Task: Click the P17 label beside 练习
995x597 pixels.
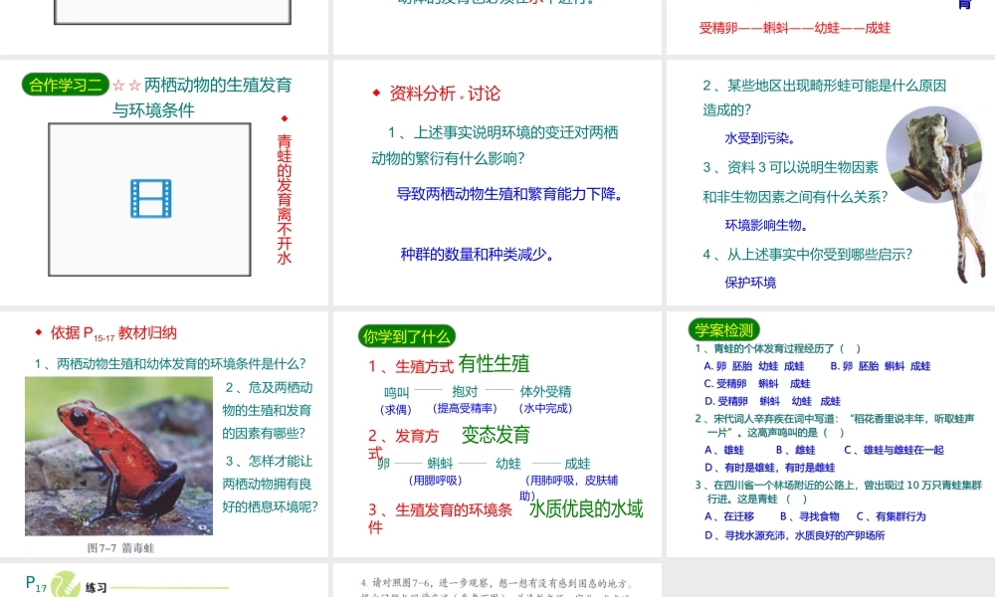Action: tap(36, 584)
